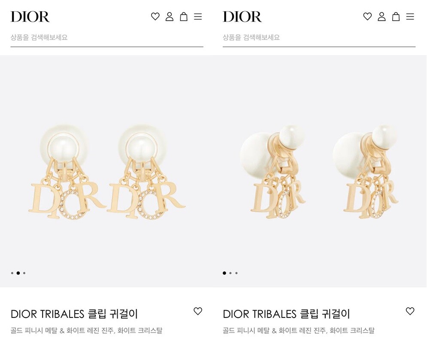Image resolution: width=427 pixels, height=342 pixels.
Task: Click the left DIOR logo
Action: [30, 17]
